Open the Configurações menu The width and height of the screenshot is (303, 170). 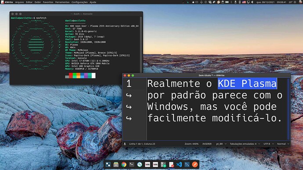(79, 2)
